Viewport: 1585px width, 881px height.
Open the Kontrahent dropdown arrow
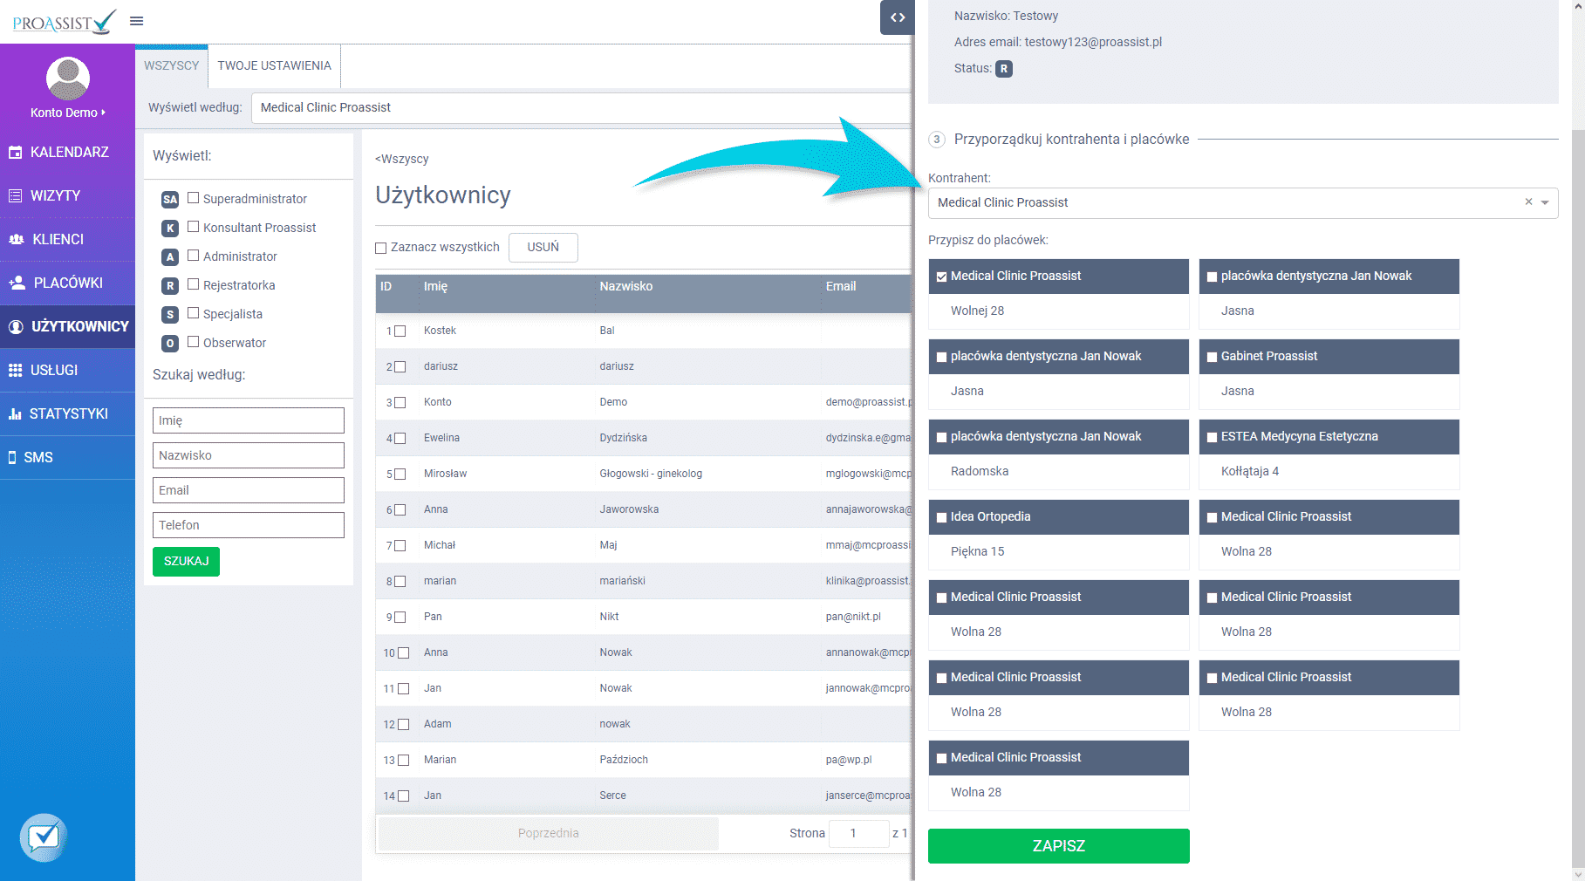(1545, 202)
